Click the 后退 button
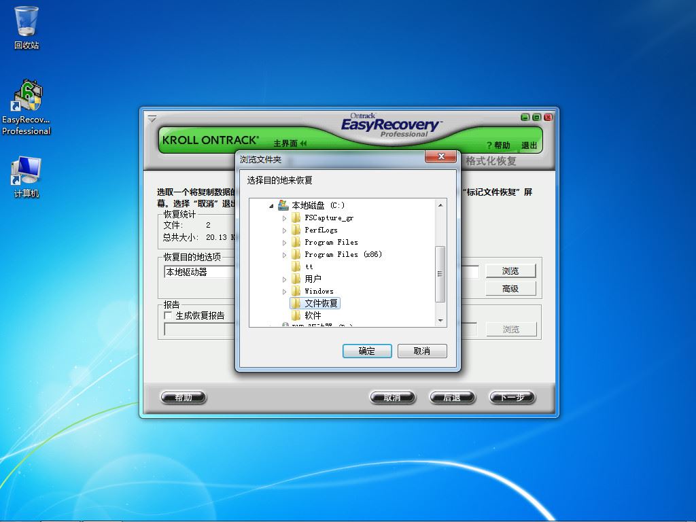Viewport: 696px width, 522px height. [452, 397]
